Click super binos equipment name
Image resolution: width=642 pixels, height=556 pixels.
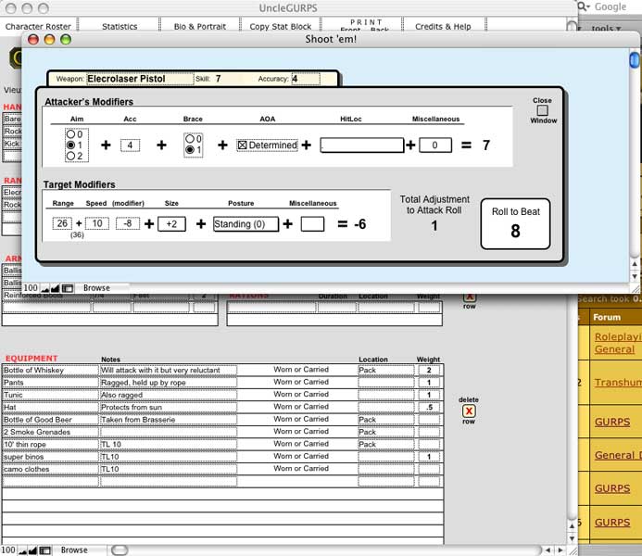click(50, 457)
